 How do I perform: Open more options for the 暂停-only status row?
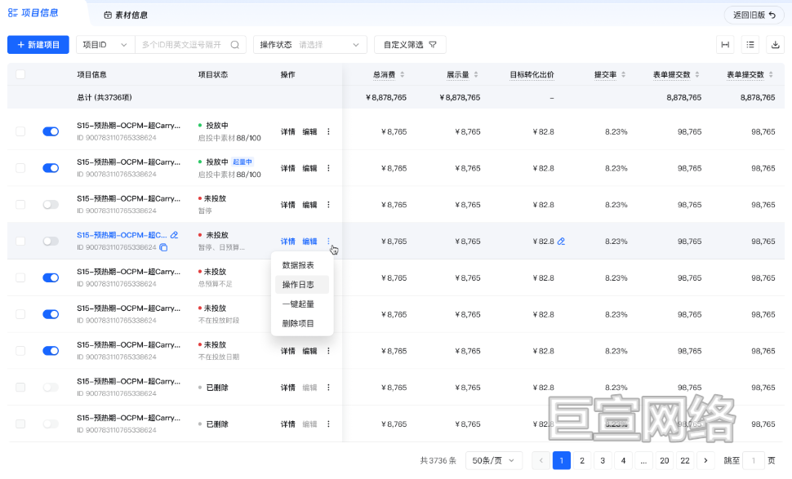[328, 205]
